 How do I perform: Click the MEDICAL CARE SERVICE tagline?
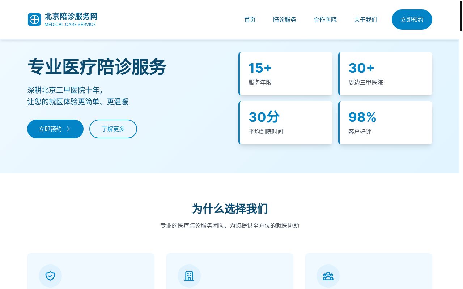tap(70, 25)
